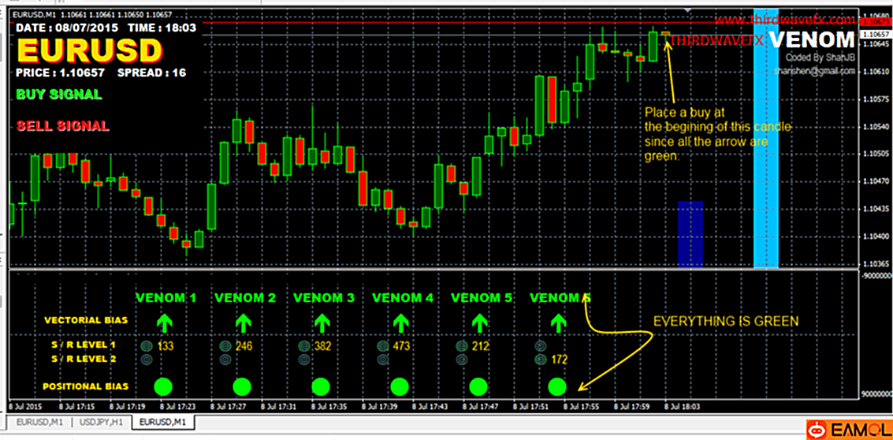Click the red SELL SIGNAL label
This screenshot has height=440, width=893.
(x=62, y=126)
